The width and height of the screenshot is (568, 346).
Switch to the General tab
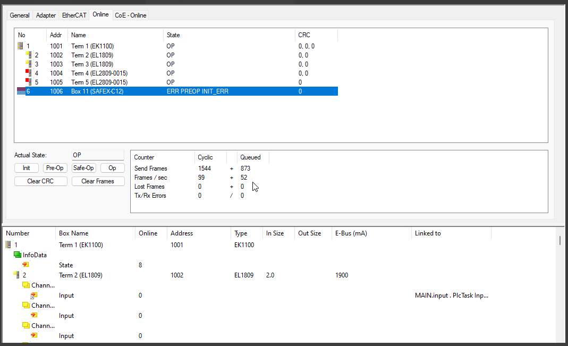[20, 15]
